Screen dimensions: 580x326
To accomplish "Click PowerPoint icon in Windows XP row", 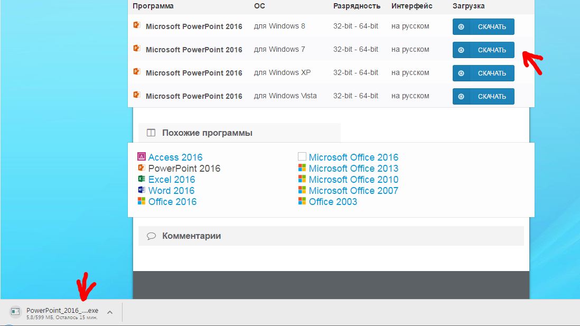I will coord(136,72).
